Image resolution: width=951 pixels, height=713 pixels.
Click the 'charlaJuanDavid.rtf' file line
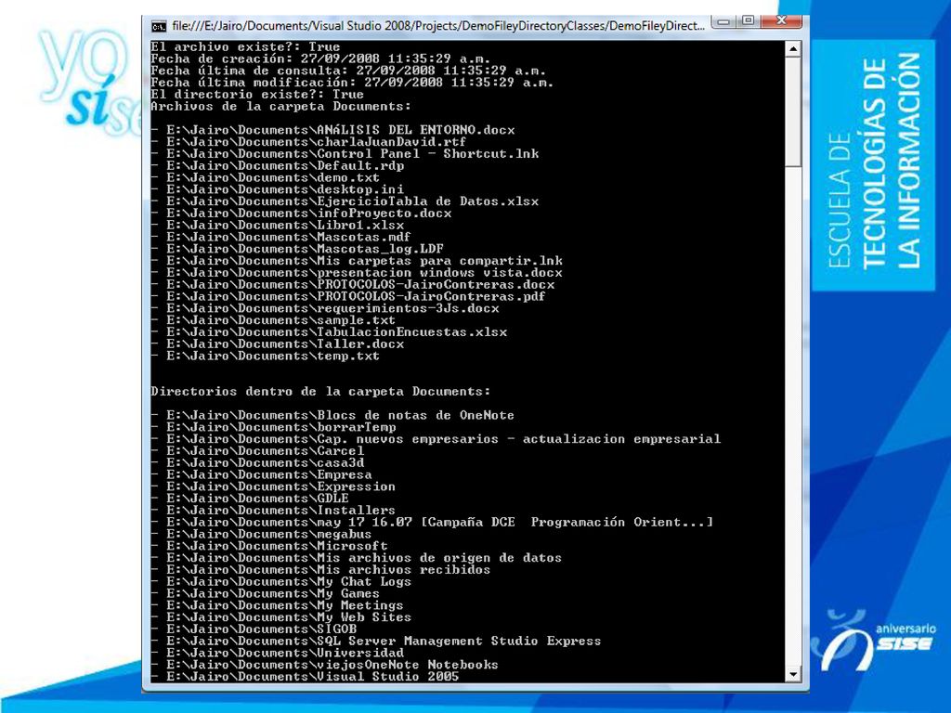coord(308,142)
